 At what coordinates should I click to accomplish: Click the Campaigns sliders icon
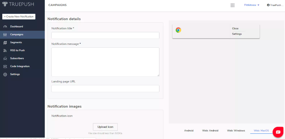coord(5,35)
